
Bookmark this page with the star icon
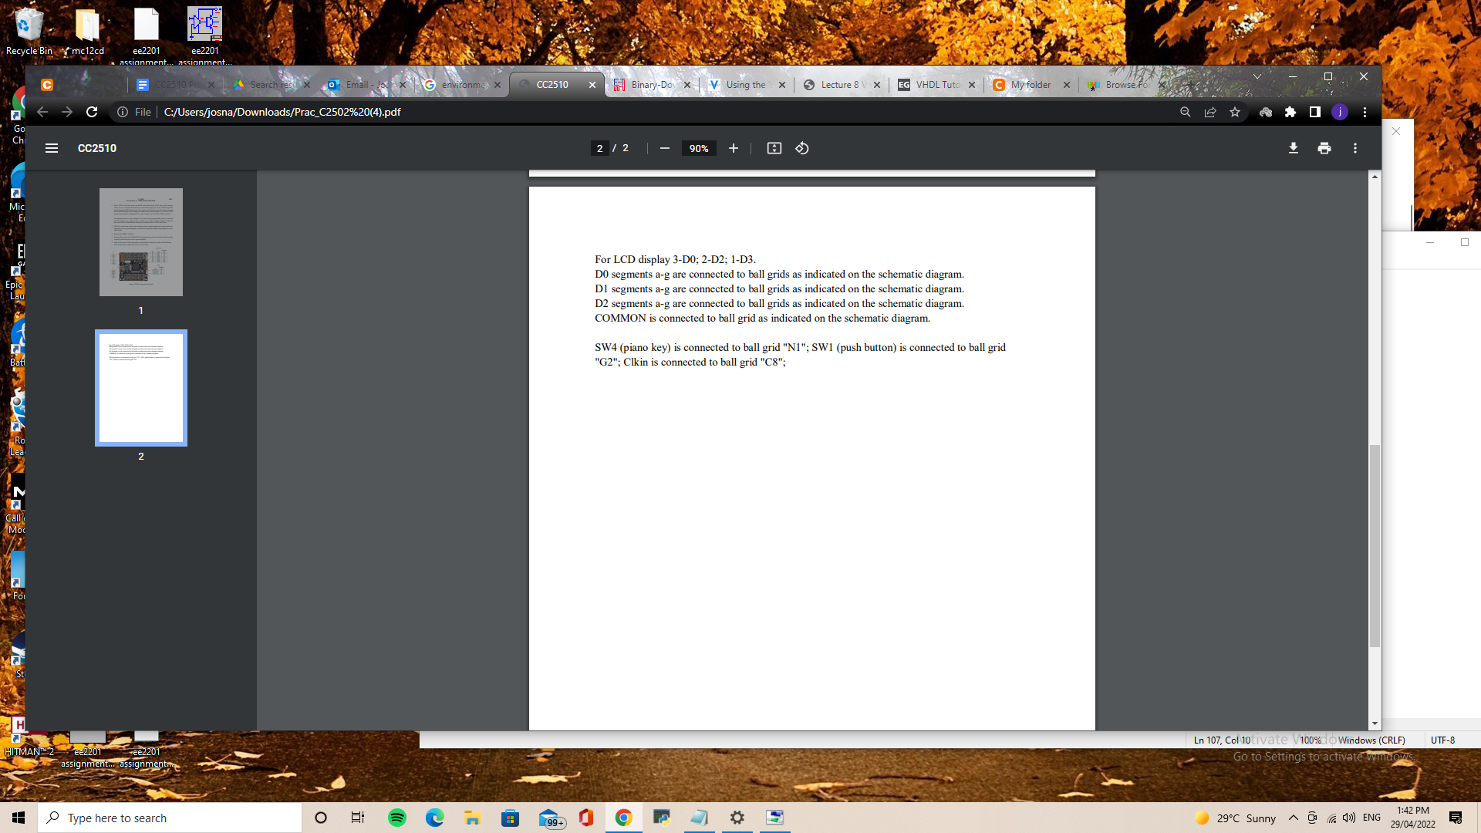(1235, 112)
